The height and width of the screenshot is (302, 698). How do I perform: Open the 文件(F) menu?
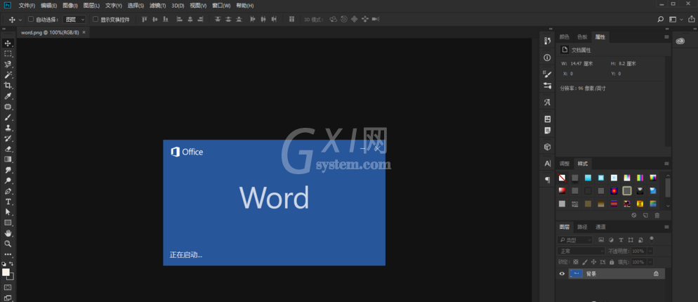pyautogui.click(x=27, y=6)
